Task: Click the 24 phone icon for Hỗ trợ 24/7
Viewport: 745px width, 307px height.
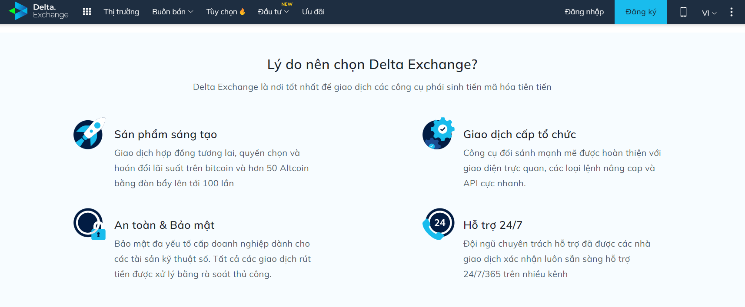Action: pos(438,224)
